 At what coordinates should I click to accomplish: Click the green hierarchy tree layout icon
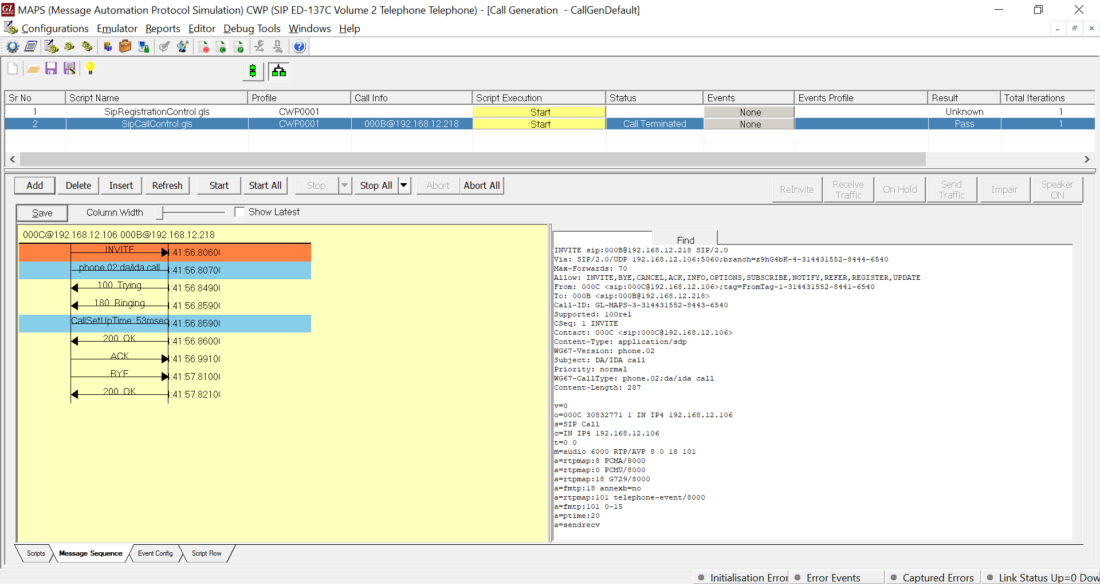click(279, 72)
